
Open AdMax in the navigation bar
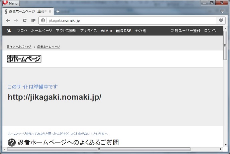pyautogui.click(x=107, y=31)
